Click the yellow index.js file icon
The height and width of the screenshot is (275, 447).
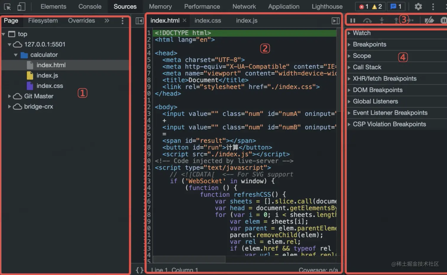(30, 75)
